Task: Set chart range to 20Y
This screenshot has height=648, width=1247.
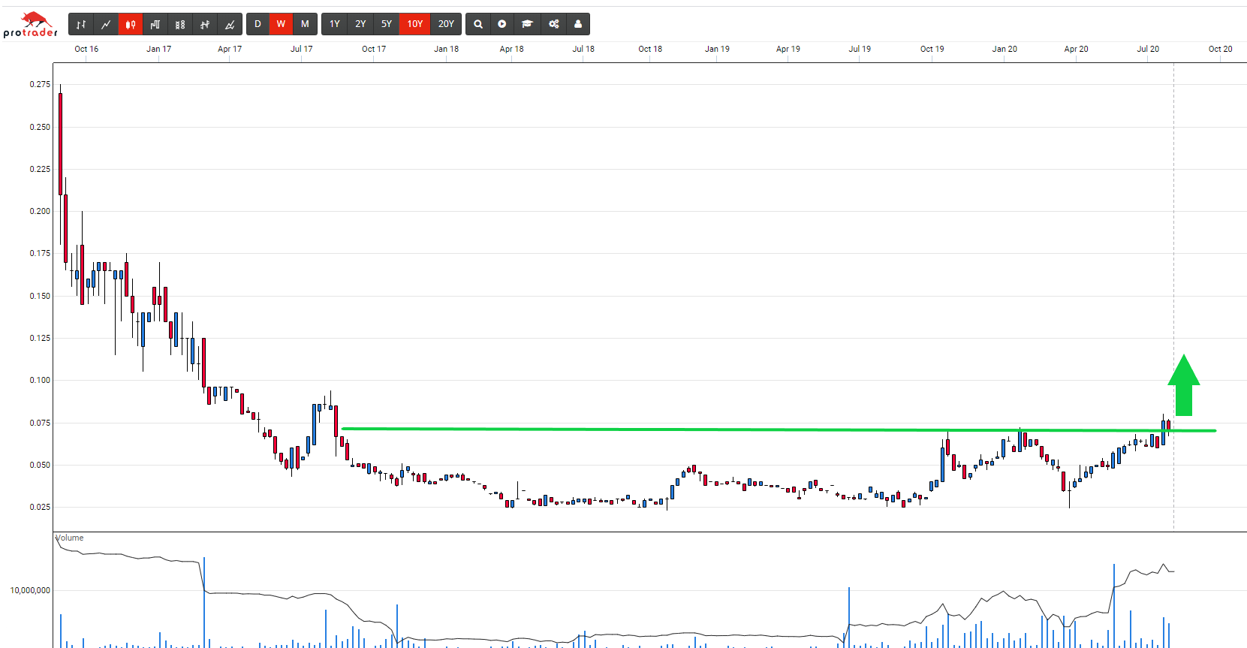Action: pos(446,24)
